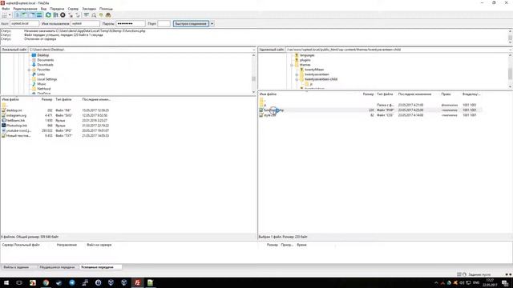The image size is (513, 288).
Task: Select the NetBeans.lnk local file
Action: pyautogui.click(x=15, y=121)
